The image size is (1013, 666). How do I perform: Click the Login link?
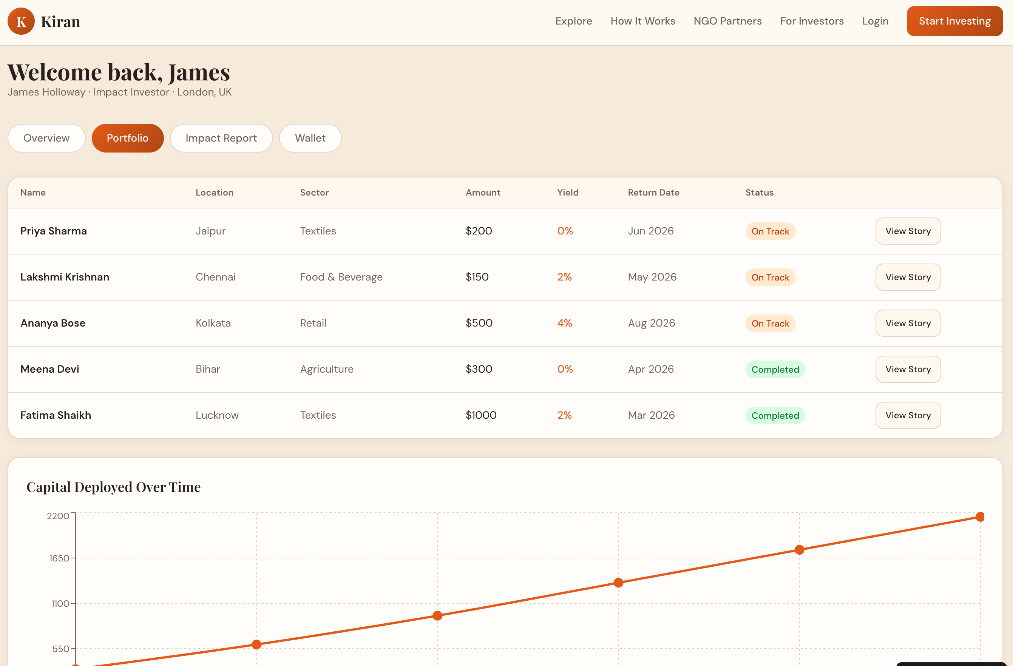pyautogui.click(x=875, y=21)
